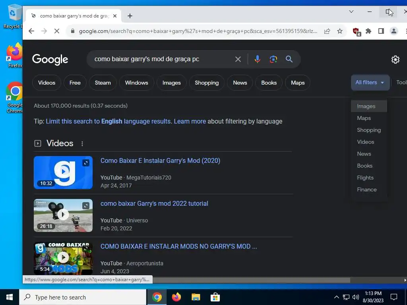Open 'Como Baixar E Instalar Garry's Mod (2020)'
Screen dimensions: 407x305
[160, 160]
